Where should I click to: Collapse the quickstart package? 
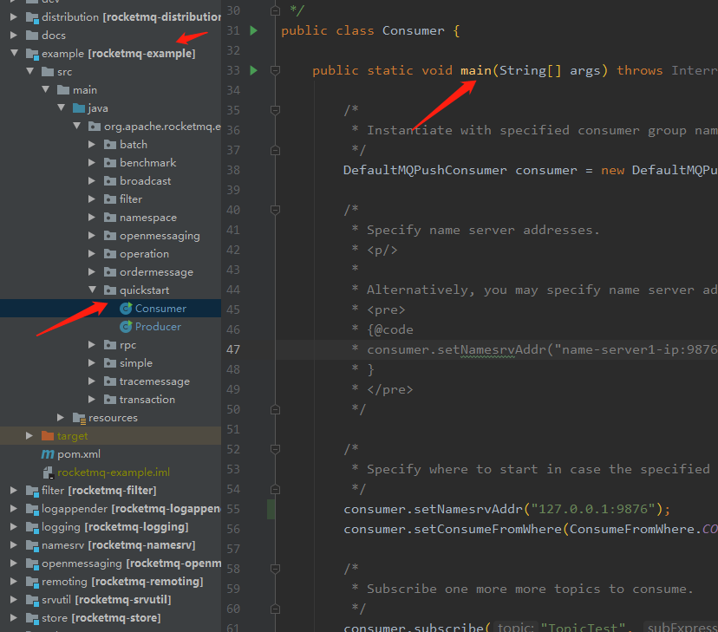[x=93, y=290]
